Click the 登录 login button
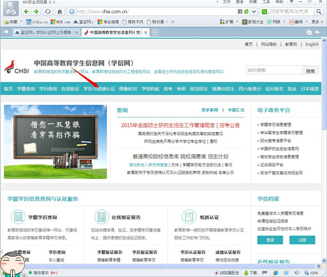 pos(270,240)
